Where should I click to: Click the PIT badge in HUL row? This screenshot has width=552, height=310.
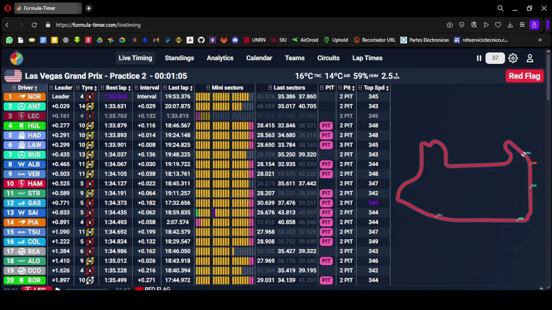point(326,126)
